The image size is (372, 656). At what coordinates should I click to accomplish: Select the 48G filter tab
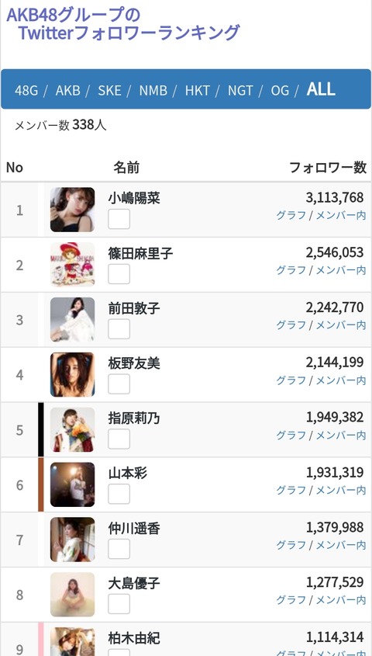click(x=26, y=90)
